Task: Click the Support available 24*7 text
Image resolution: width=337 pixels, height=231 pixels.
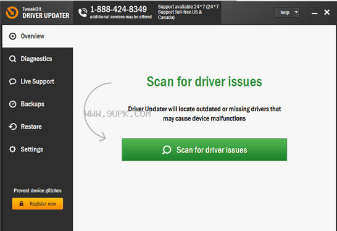Action: click(x=188, y=12)
